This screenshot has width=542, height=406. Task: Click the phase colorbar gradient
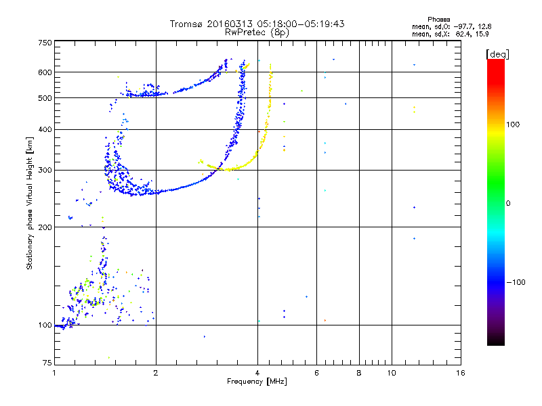(496, 202)
